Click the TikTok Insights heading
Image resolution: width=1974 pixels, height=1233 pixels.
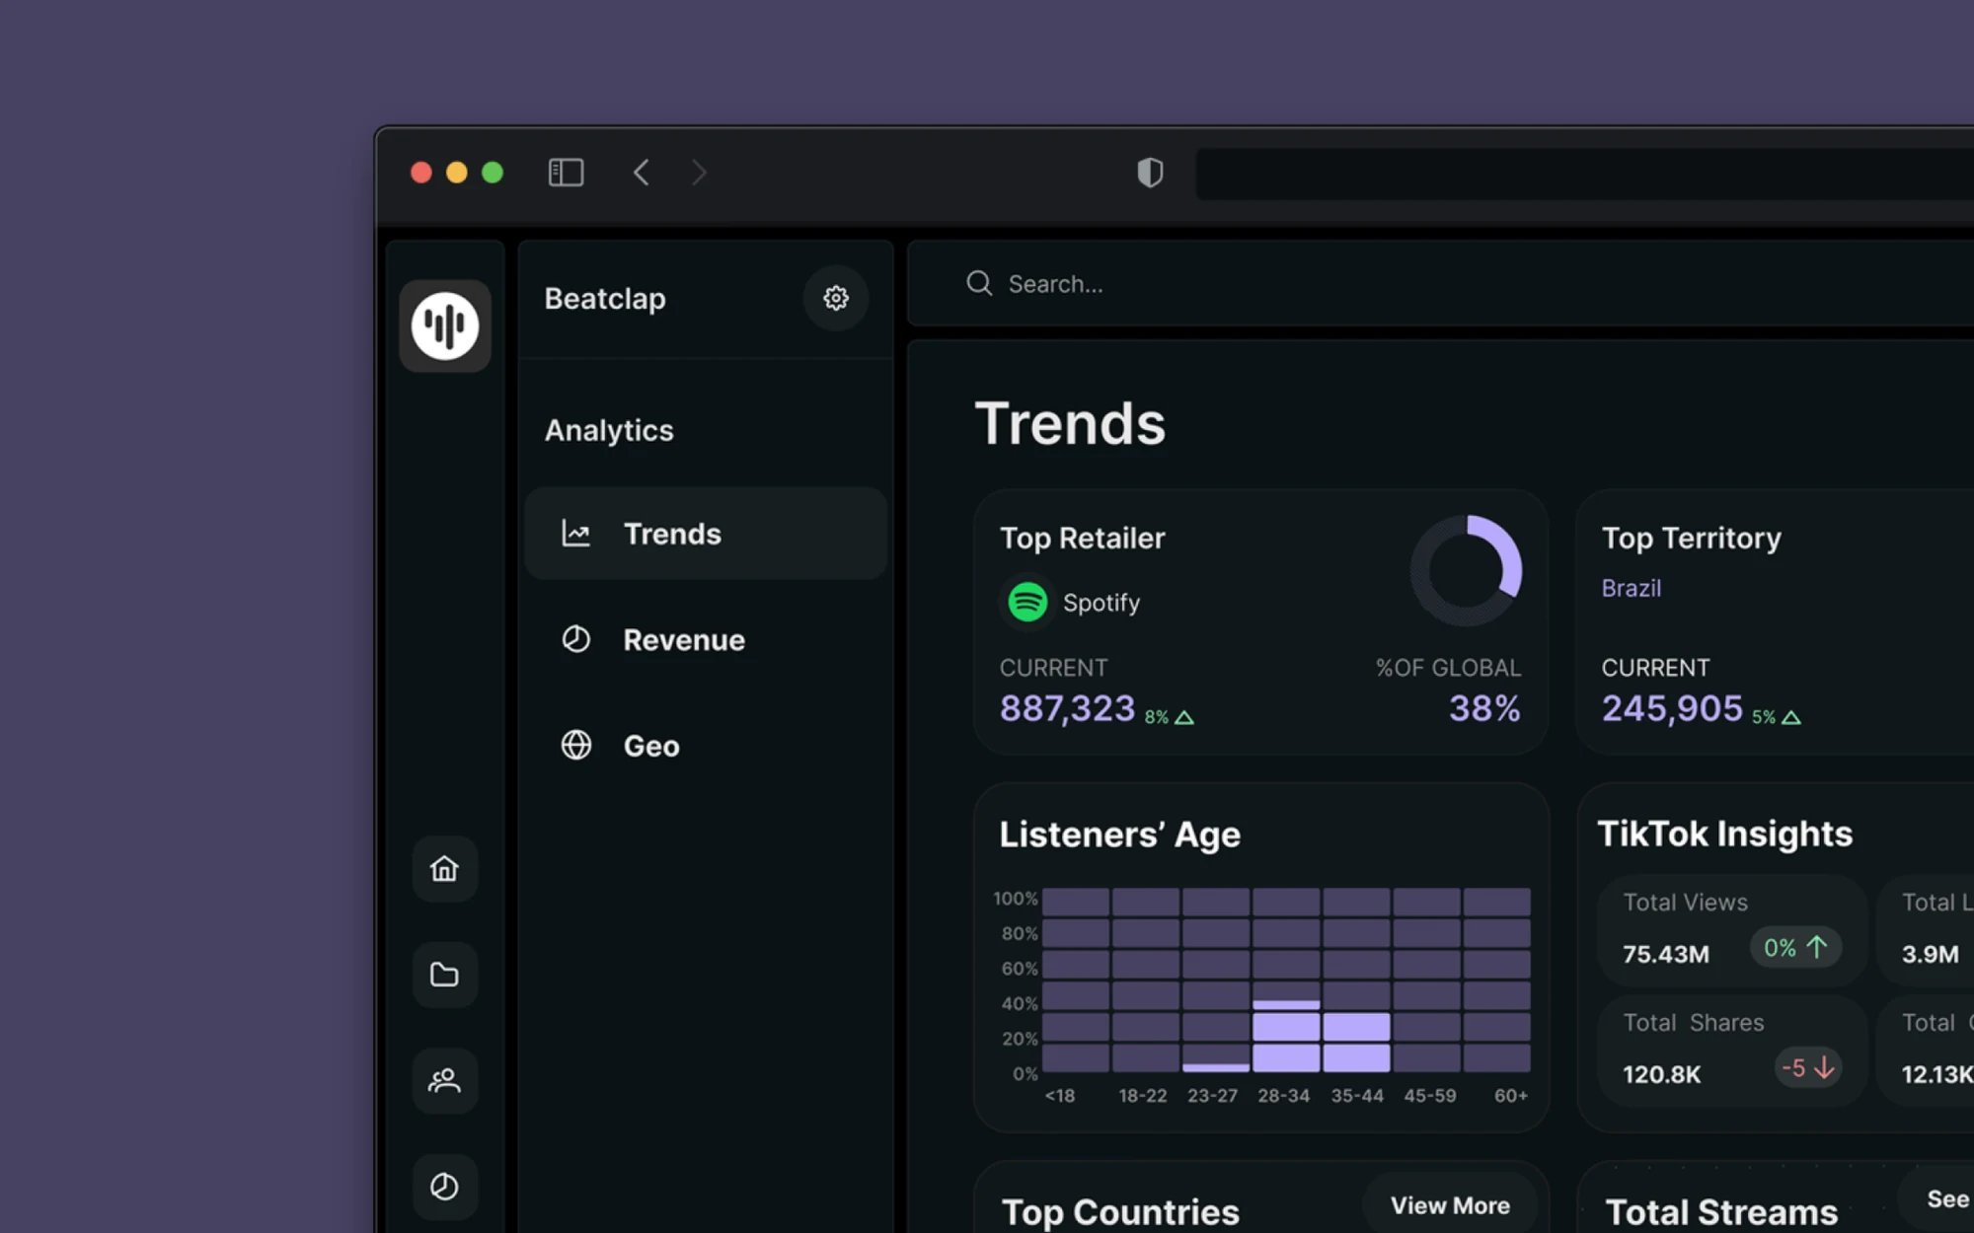click(1725, 834)
